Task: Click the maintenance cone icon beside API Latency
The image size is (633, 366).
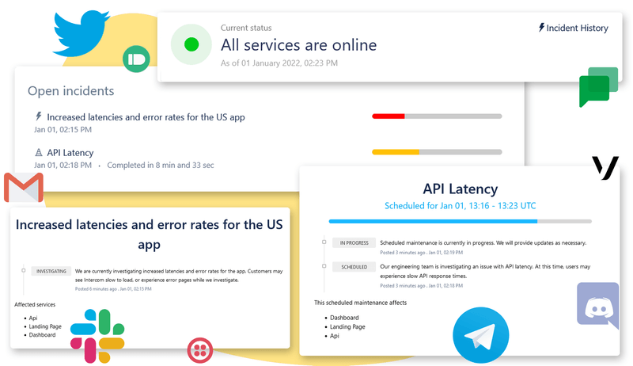Action: pyautogui.click(x=38, y=152)
